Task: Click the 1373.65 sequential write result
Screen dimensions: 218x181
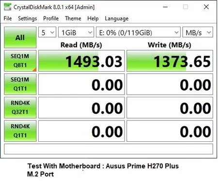Action: [170, 61]
